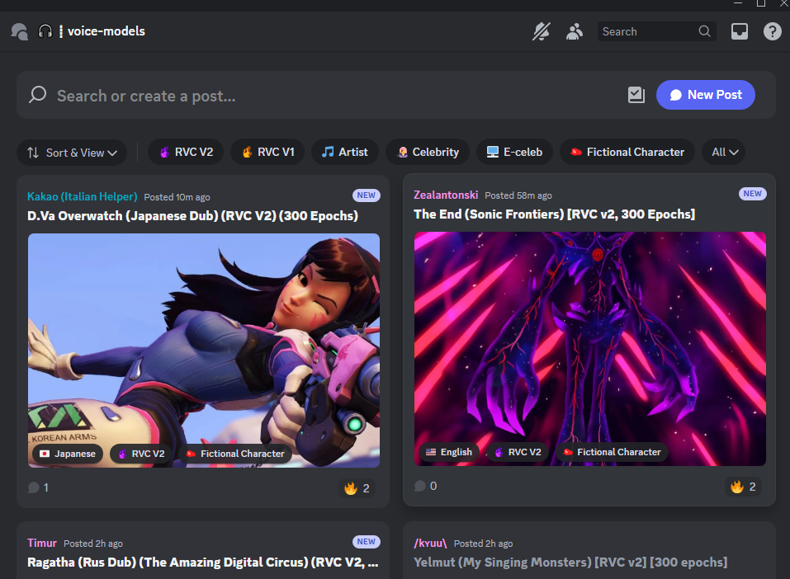Click the NEW badge on The End post
790x579 pixels.
tap(753, 194)
